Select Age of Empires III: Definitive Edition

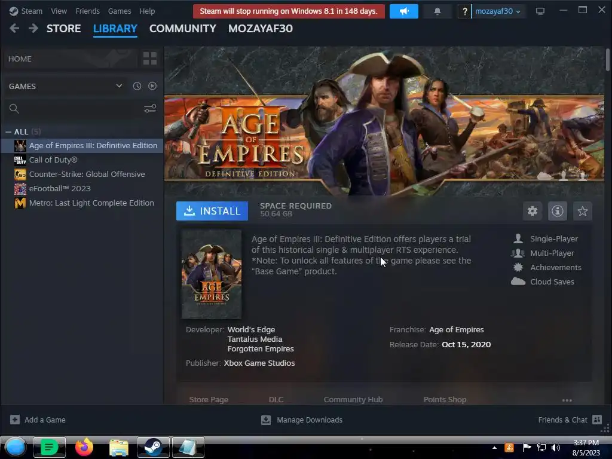click(x=82, y=146)
